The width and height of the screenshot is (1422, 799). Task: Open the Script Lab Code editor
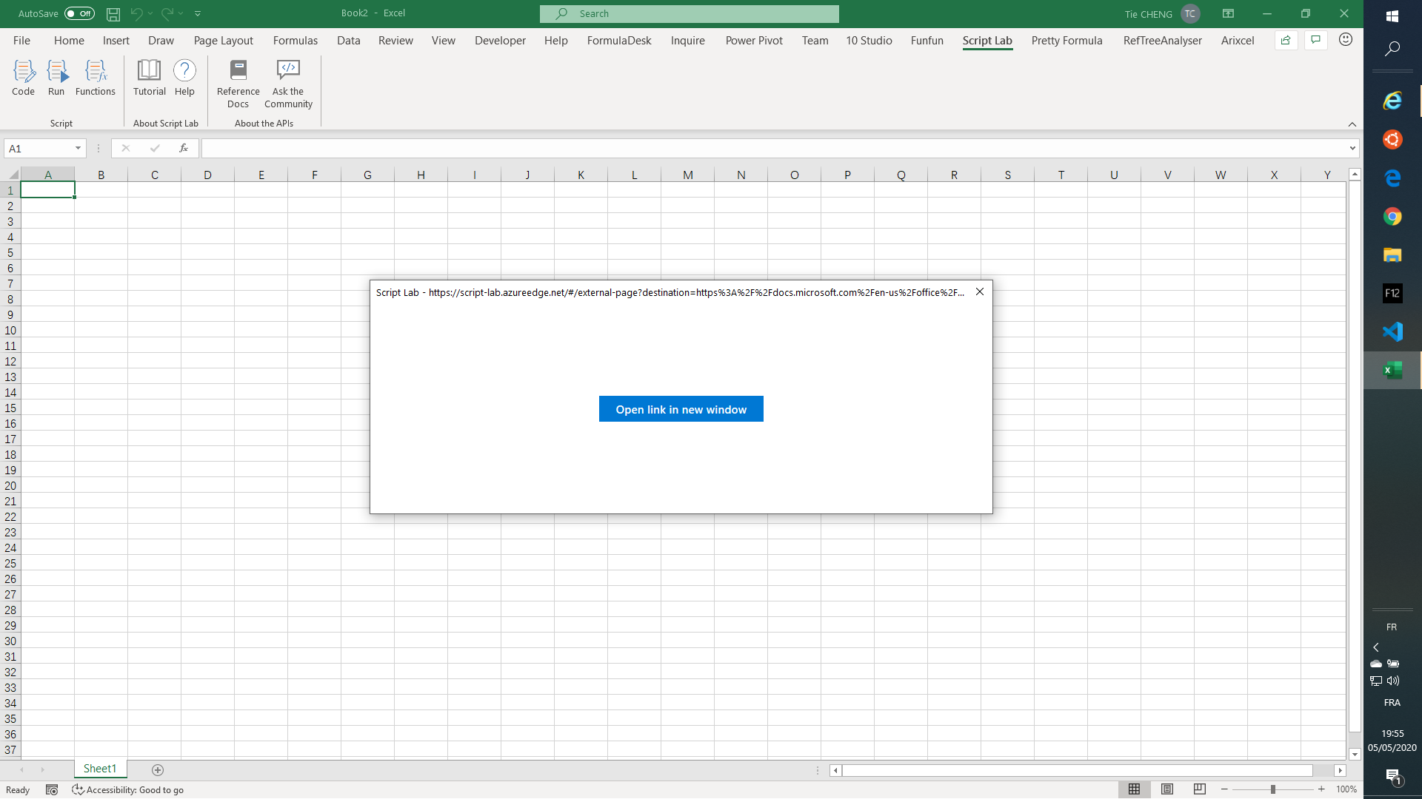(x=23, y=78)
